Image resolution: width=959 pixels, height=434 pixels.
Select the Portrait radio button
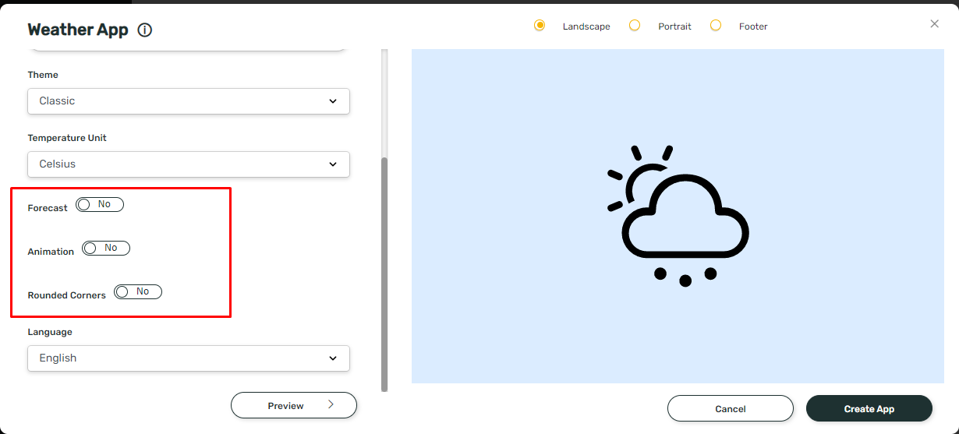635,26
